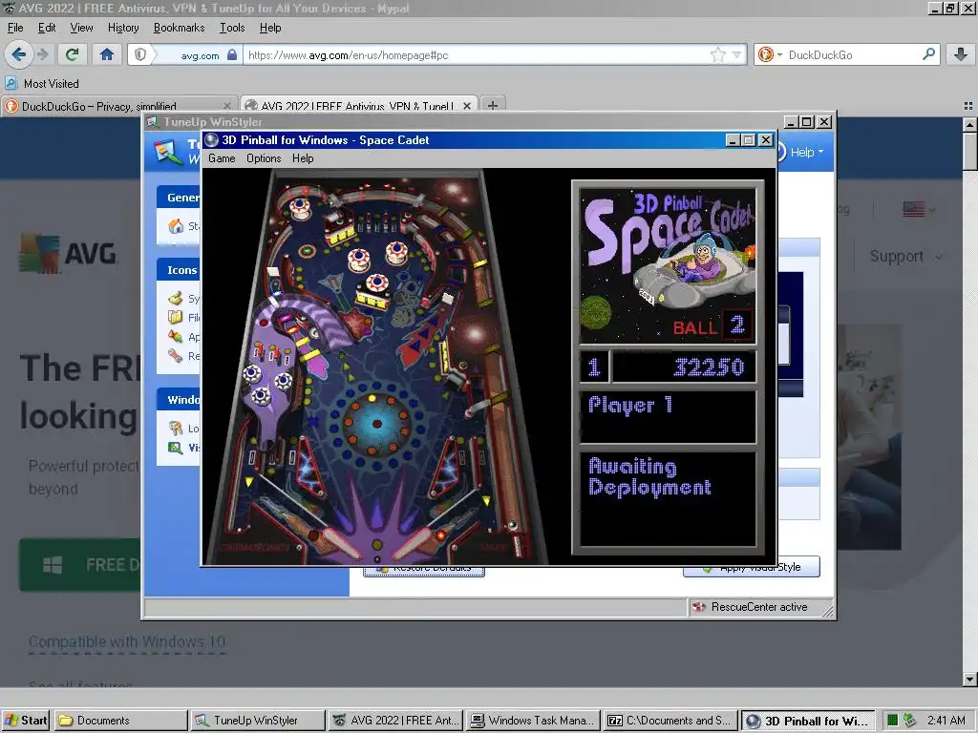The height and width of the screenshot is (733, 978).
Task: Click the browser Back arrow button
Action: pos(19,54)
